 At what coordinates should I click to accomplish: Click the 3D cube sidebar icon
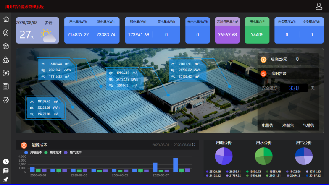click(x=6, y=46)
